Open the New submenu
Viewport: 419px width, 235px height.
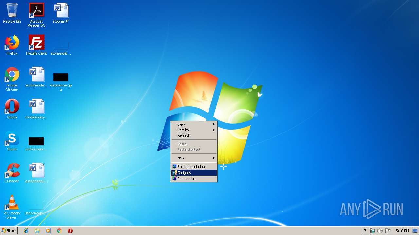coord(194,158)
